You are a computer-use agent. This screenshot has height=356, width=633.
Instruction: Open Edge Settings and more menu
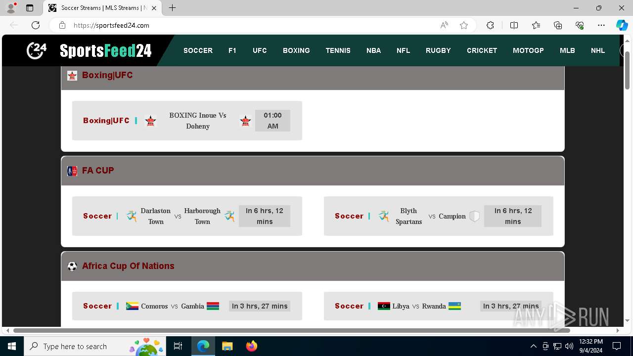pos(601,25)
